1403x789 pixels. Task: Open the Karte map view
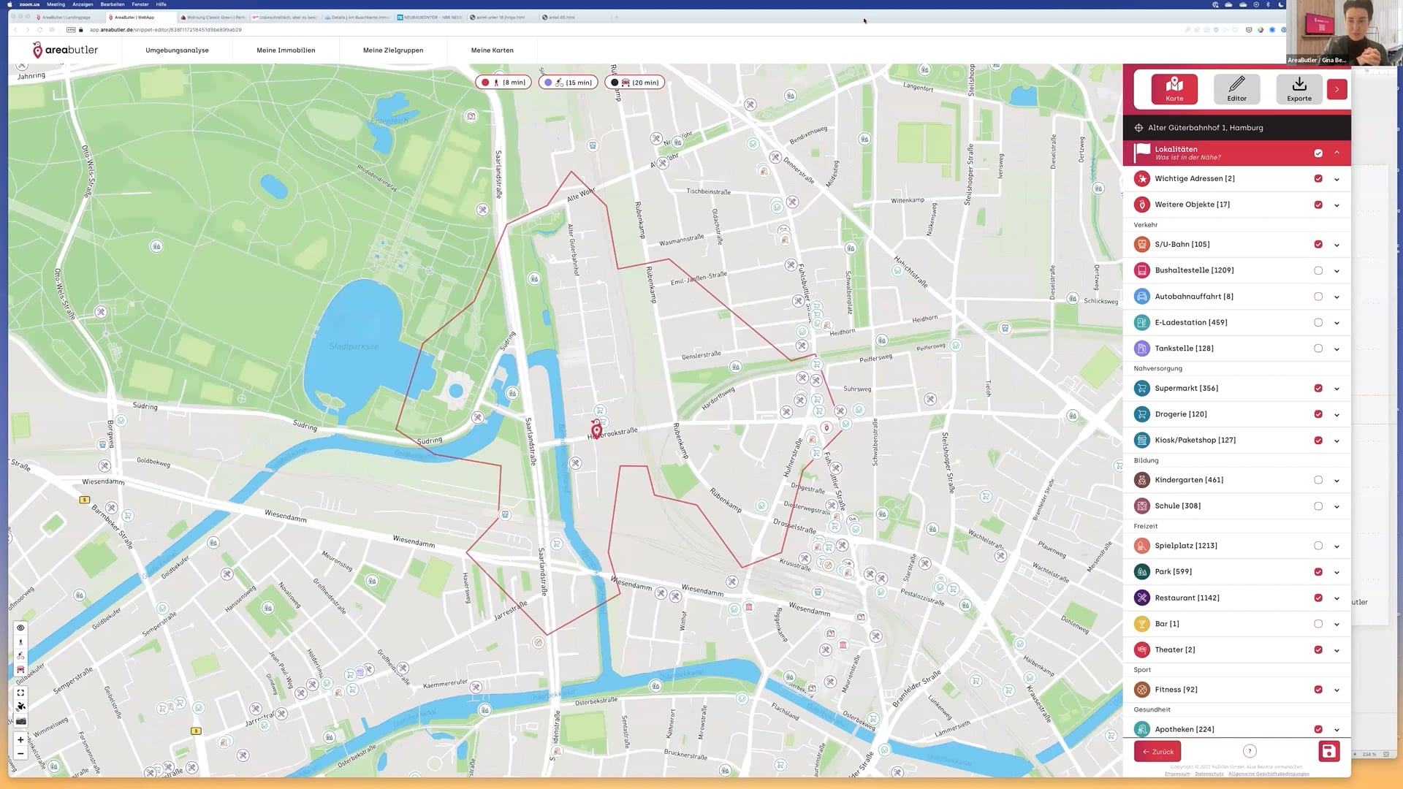(x=1174, y=89)
